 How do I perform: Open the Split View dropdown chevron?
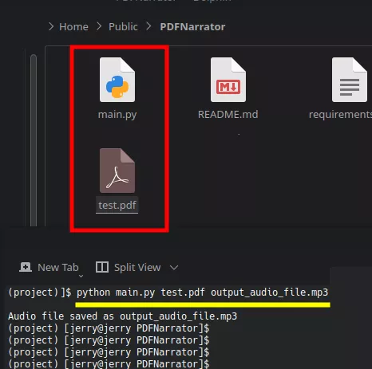(x=174, y=268)
